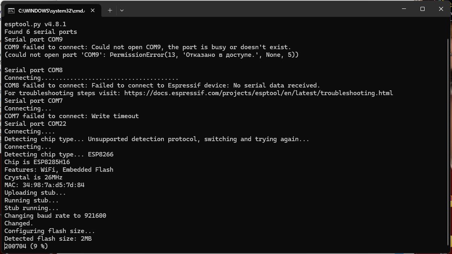The height and width of the screenshot is (254, 452).
Task: Click the cmd icon in the tab
Action: coord(12,10)
